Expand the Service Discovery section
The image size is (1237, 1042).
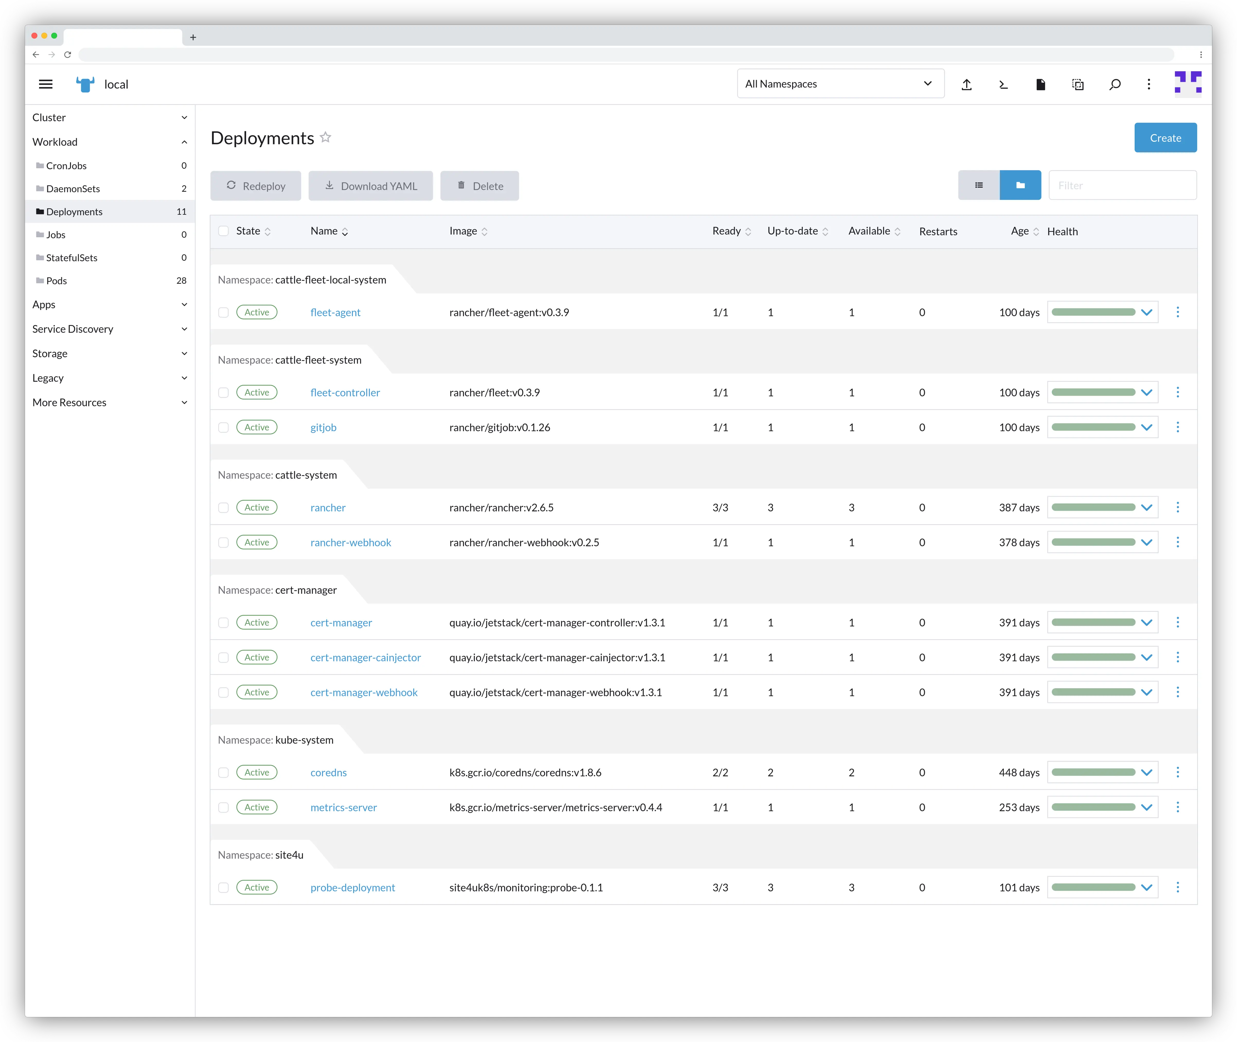click(x=110, y=329)
